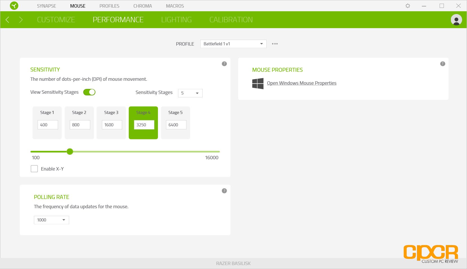Minimize the Synapse window
467x269 pixels.
click(424, 6)
